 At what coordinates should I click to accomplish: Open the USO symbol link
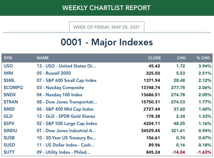8,66
